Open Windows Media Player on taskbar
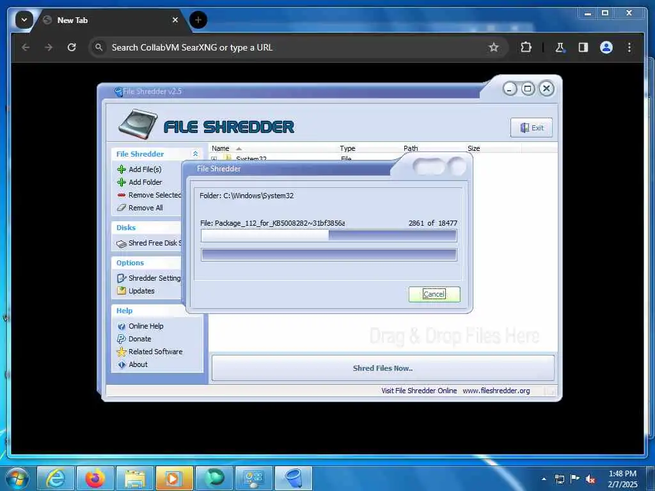 pos(175,478)
